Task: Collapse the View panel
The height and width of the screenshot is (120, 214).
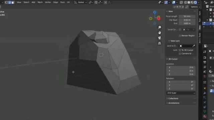Action: [x=167, y=11]
